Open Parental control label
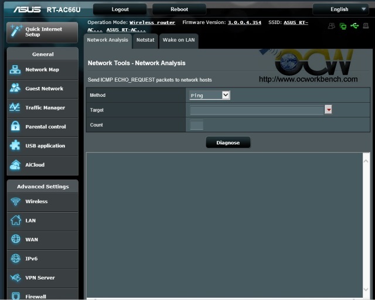The height and width of the screenshot is (300, 375). point(46,127)
